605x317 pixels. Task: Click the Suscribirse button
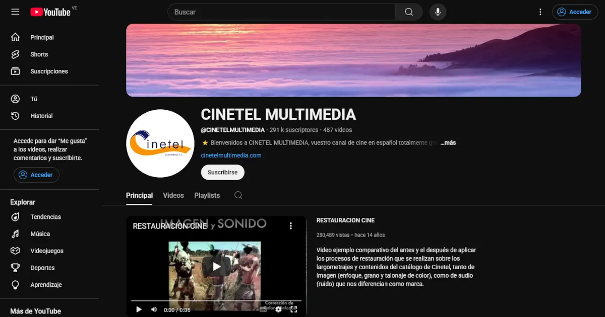[x=222, y=172]
